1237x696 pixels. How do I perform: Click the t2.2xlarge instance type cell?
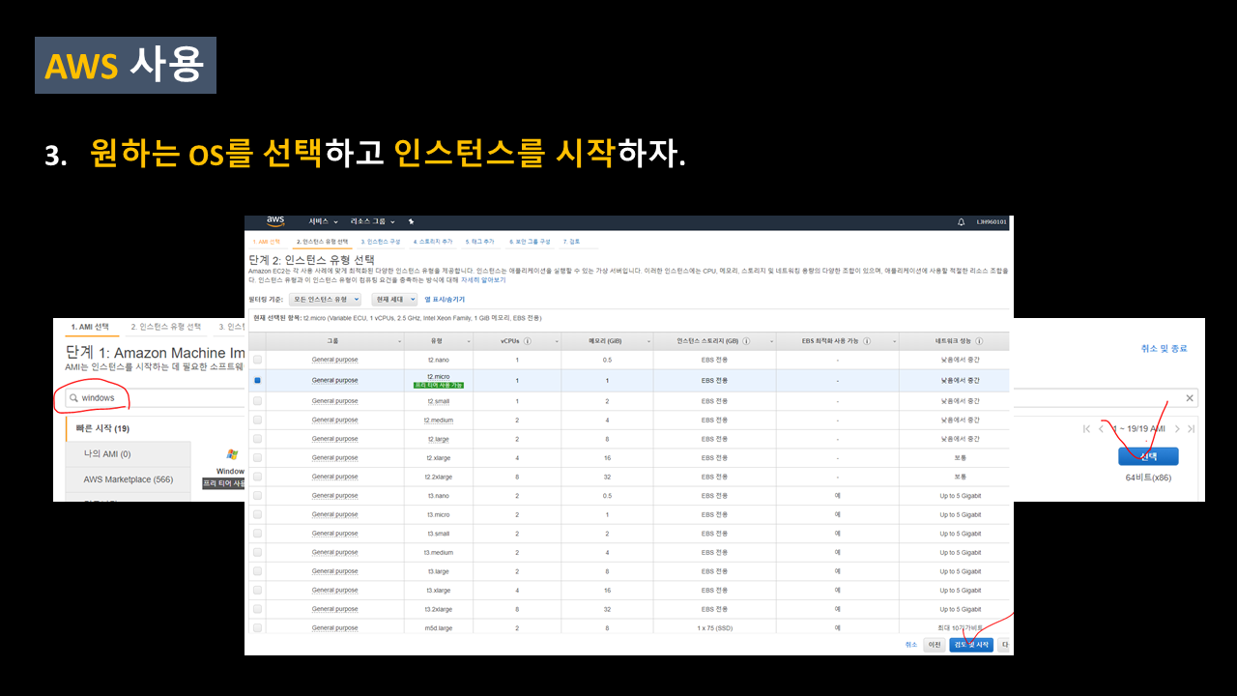click(x=438, y=477)
